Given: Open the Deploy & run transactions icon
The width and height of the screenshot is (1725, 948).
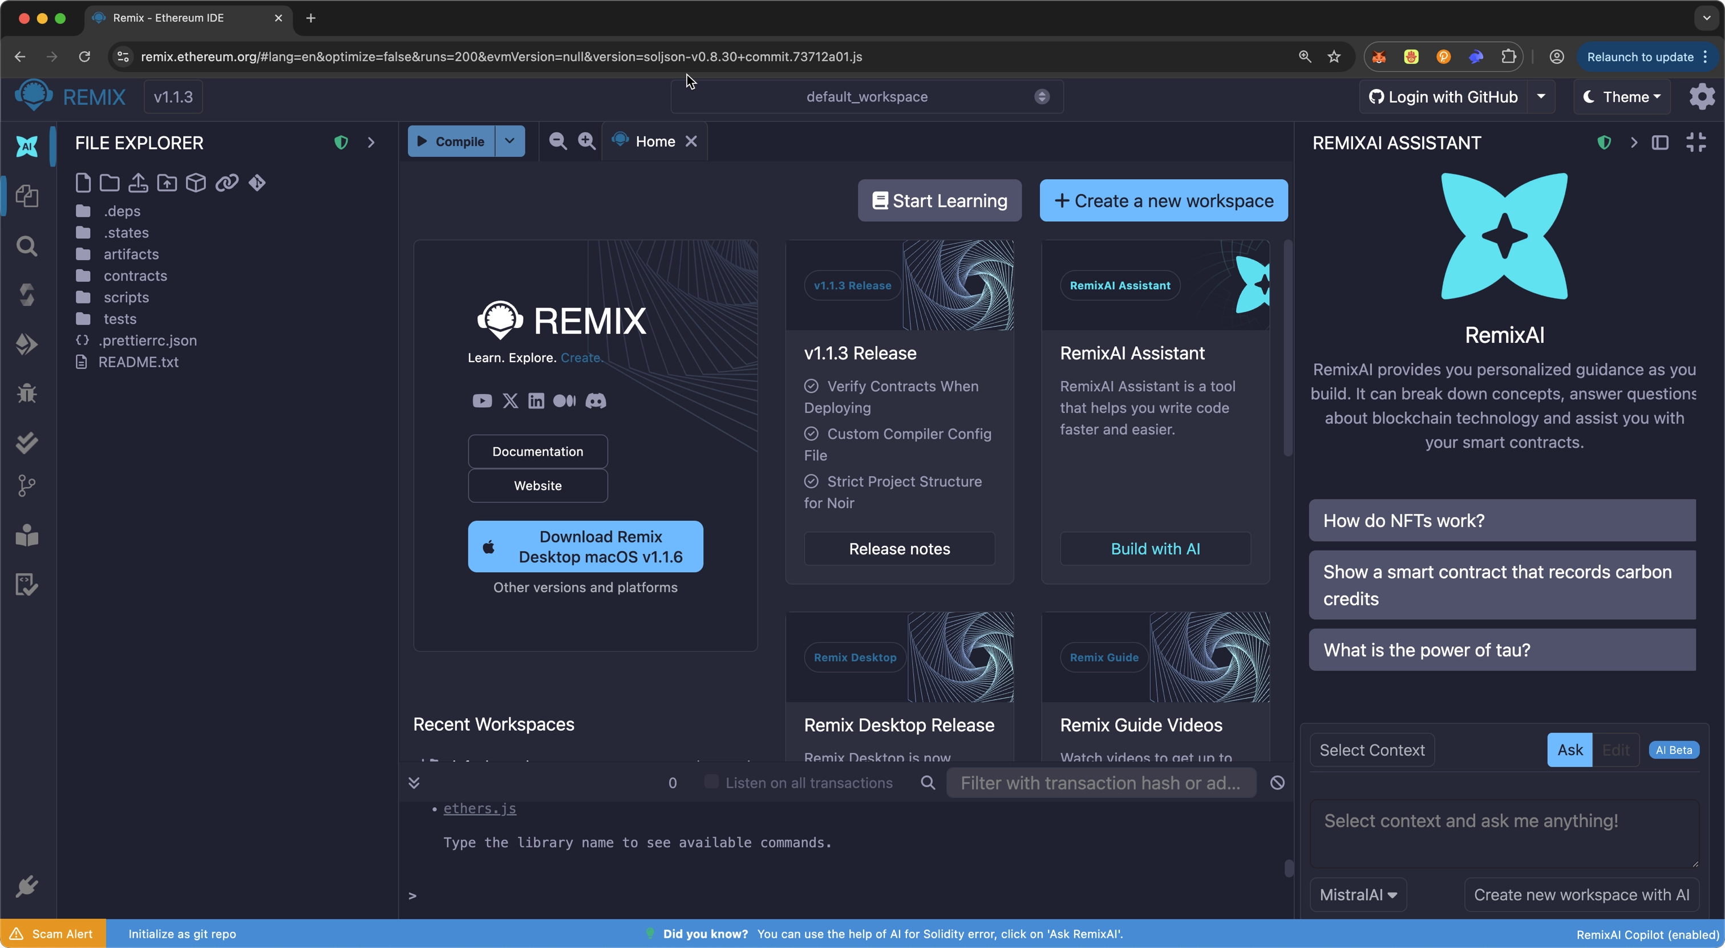Looking at the screenshot, I should pos(27,344).
